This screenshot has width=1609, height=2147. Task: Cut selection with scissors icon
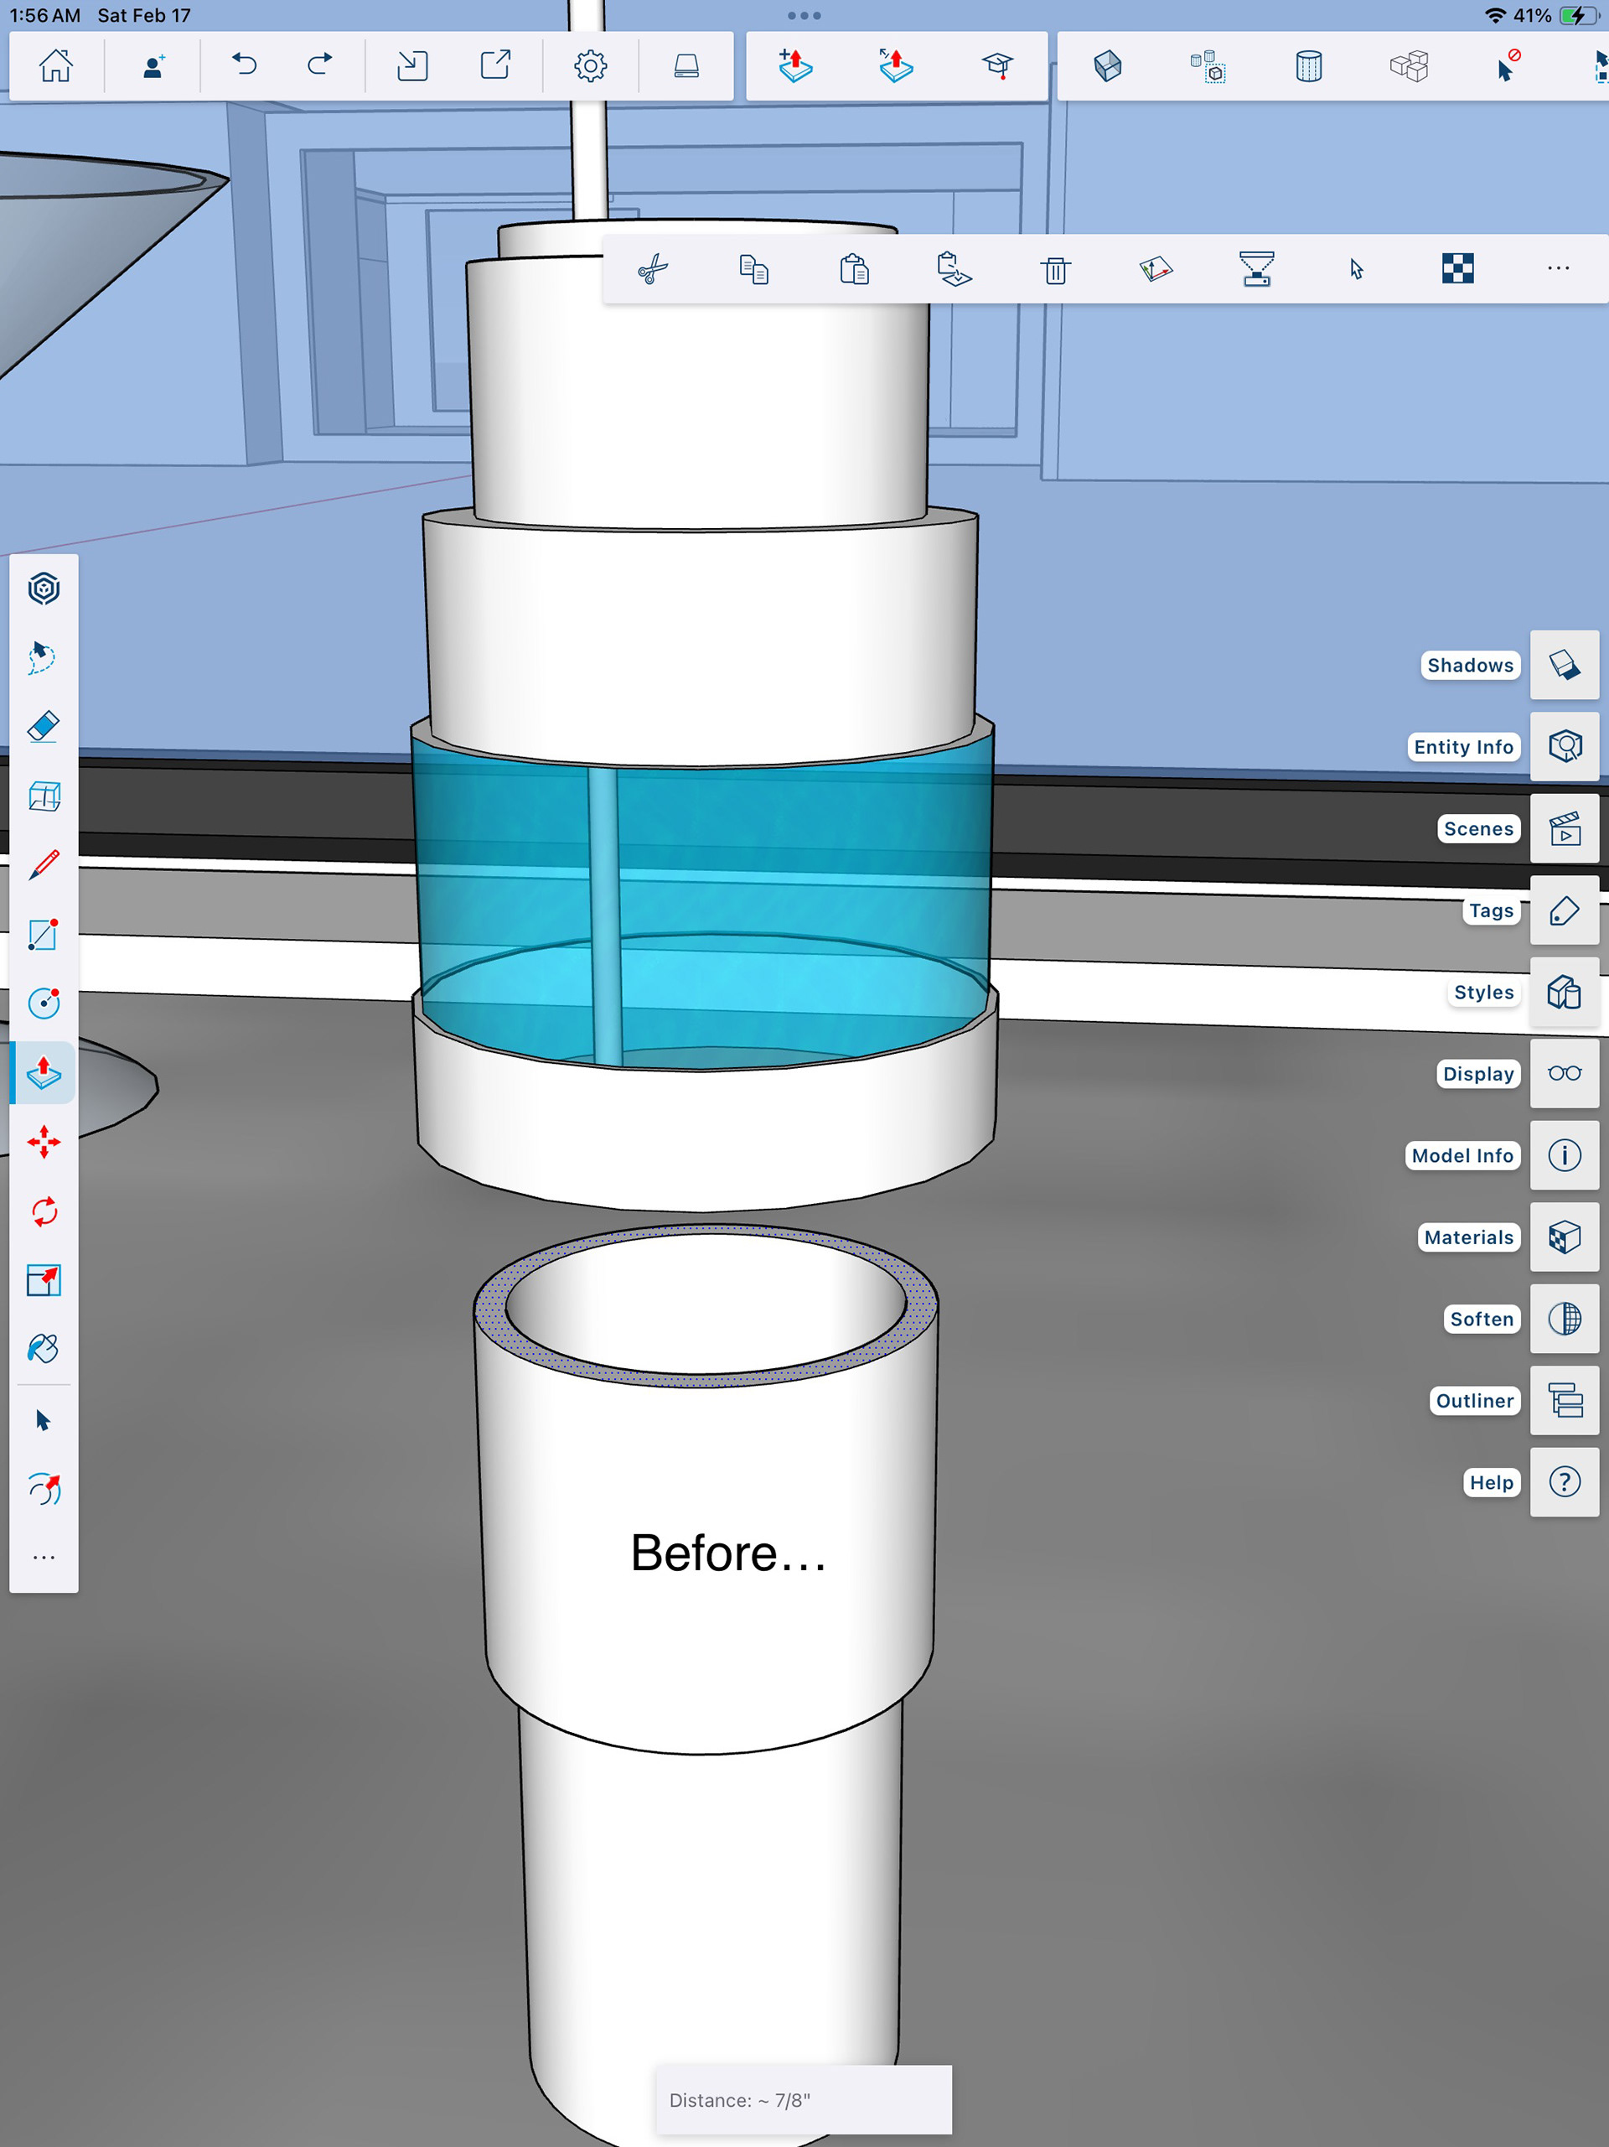tap(653, 269)
